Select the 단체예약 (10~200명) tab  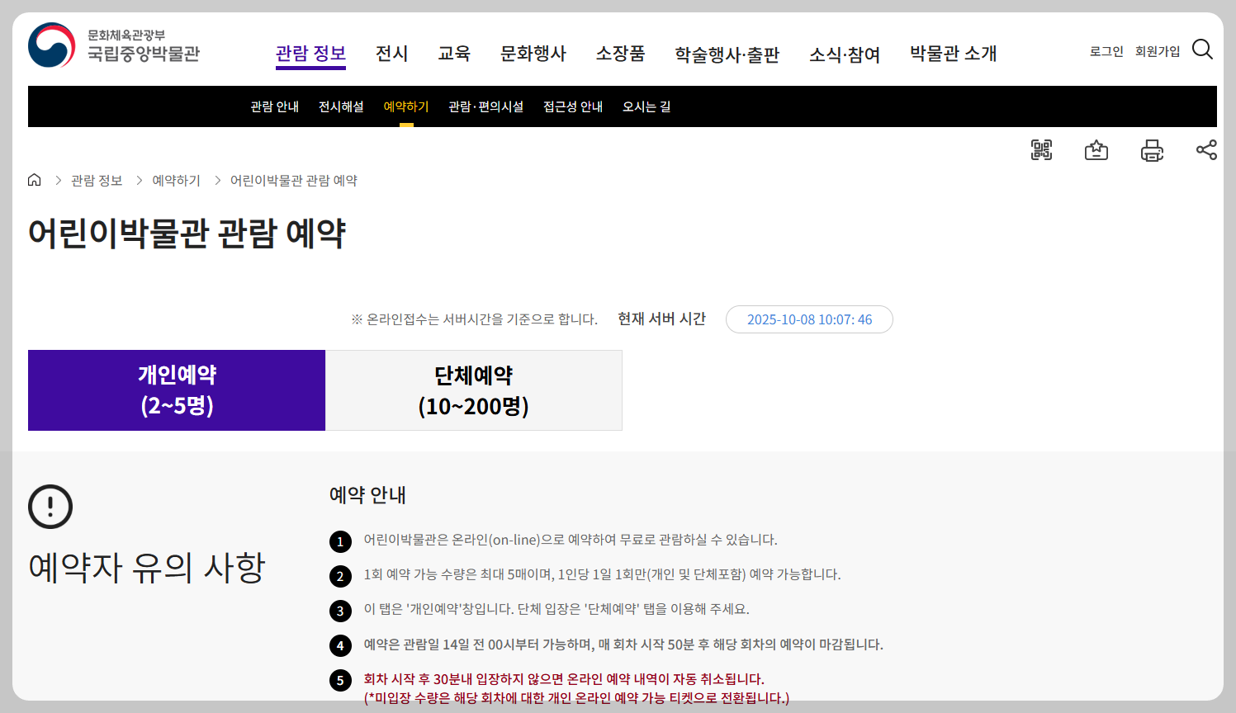(473, 390)
